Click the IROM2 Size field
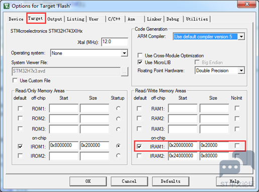Viewport: 259px width, 192px height. [95, 156]
